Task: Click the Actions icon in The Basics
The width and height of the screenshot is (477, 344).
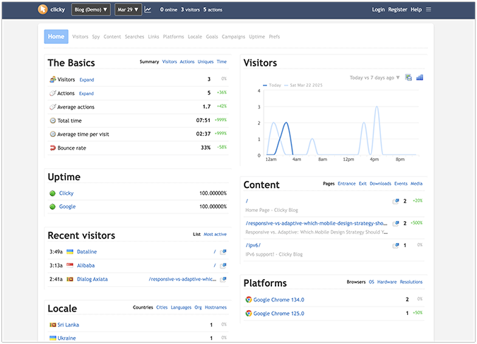Action: pyautogui.click(x=52, y=93)
